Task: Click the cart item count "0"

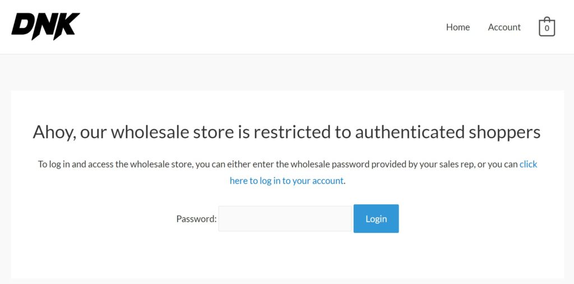Action: [x=547, y=29]
